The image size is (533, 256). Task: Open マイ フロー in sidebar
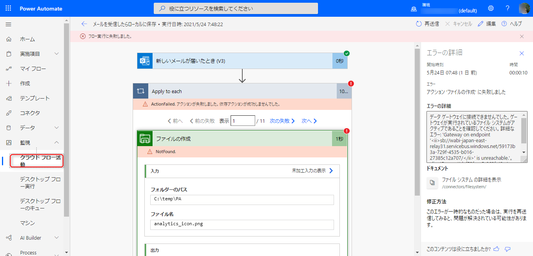coord(32,69)
